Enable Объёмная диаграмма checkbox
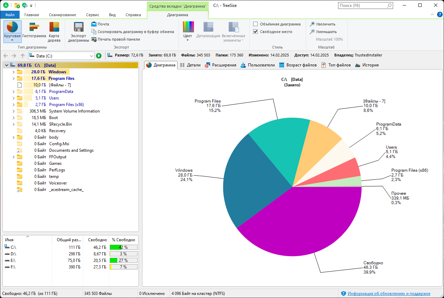 pyautogui.click(x=256, y=24)
